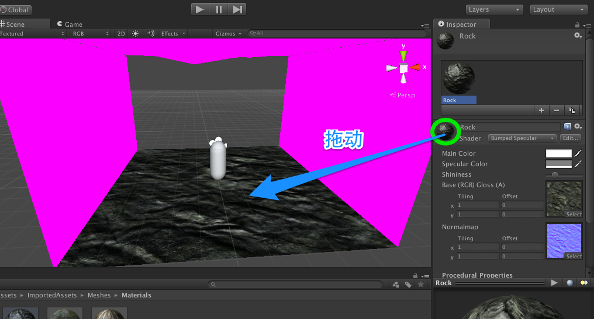The width and height of the screenshot is (594, 319).
Task: Open the Textured draw mode dropdown
Action: [33, 34]
